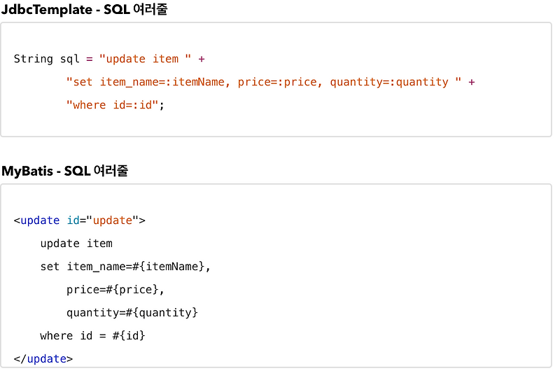Click the "id" attribute in the update tag
The height and width of the screenshot is (371, 560).
73,220
